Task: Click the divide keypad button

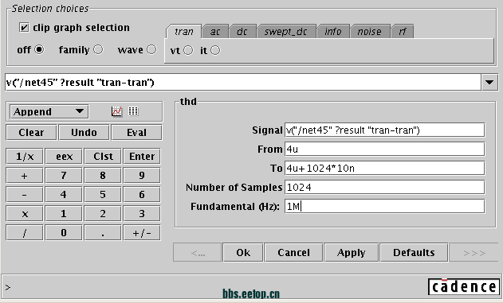Action: point(25,232)
